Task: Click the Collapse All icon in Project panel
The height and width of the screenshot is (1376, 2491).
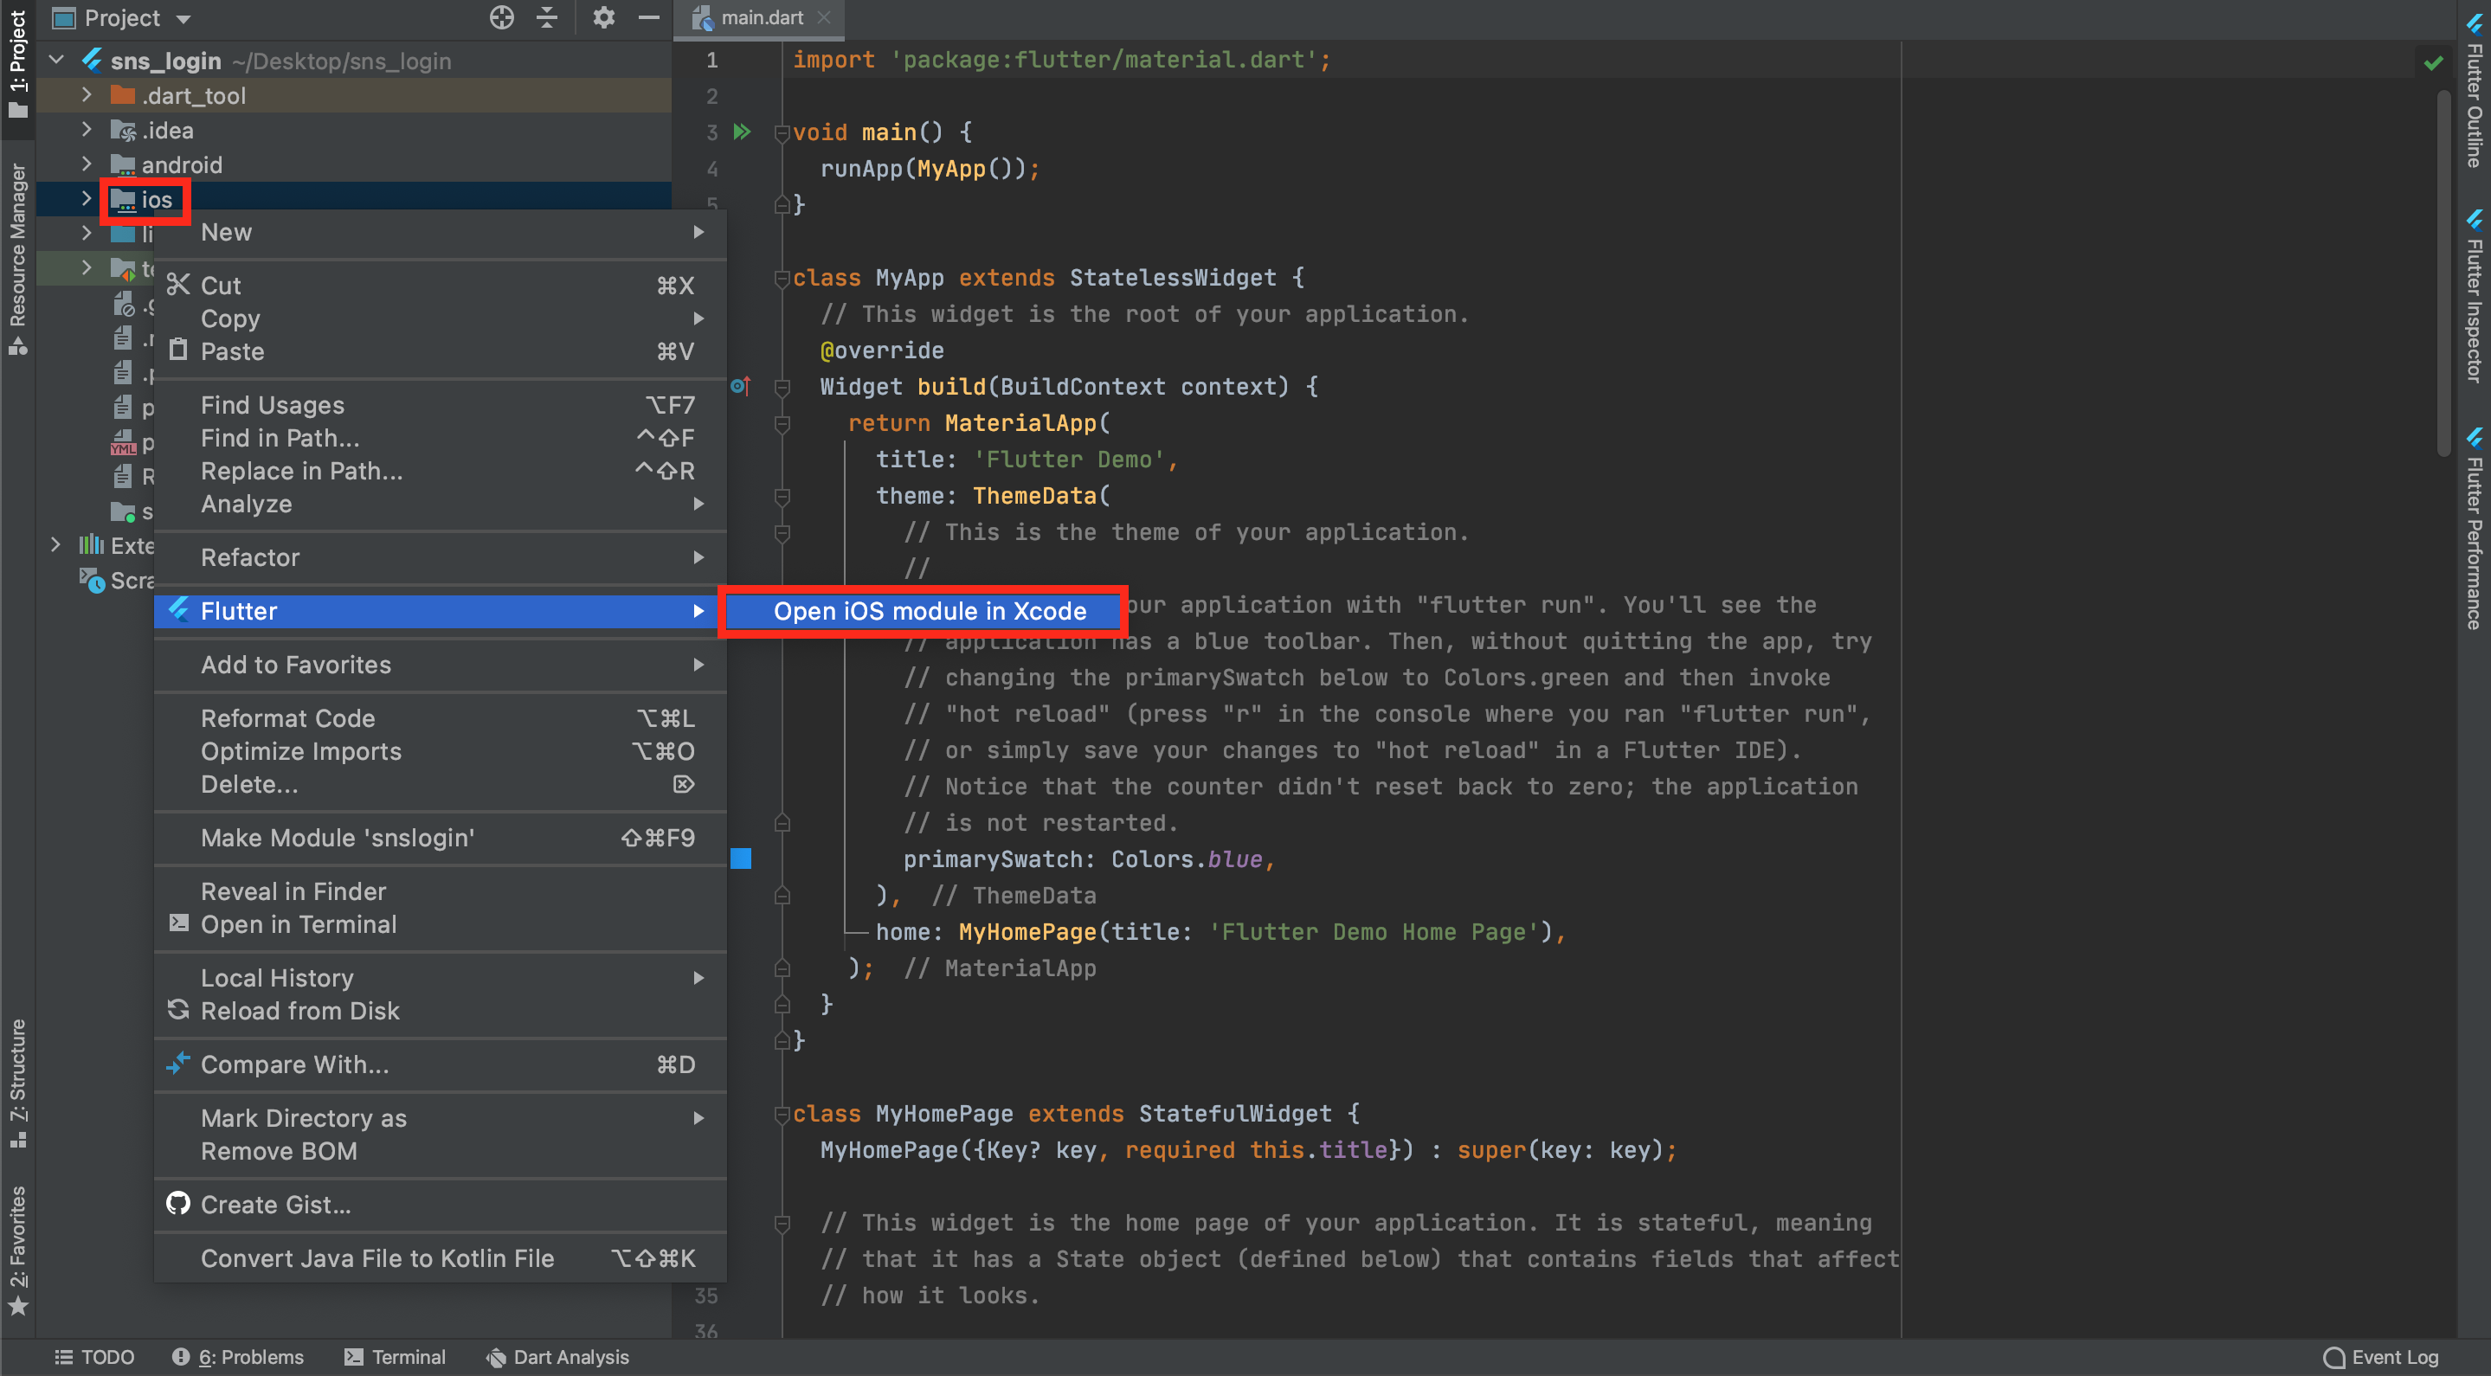Action: pos(547,17)
